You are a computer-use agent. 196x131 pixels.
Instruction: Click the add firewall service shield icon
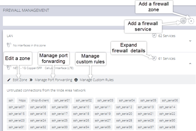pos(184,21)
